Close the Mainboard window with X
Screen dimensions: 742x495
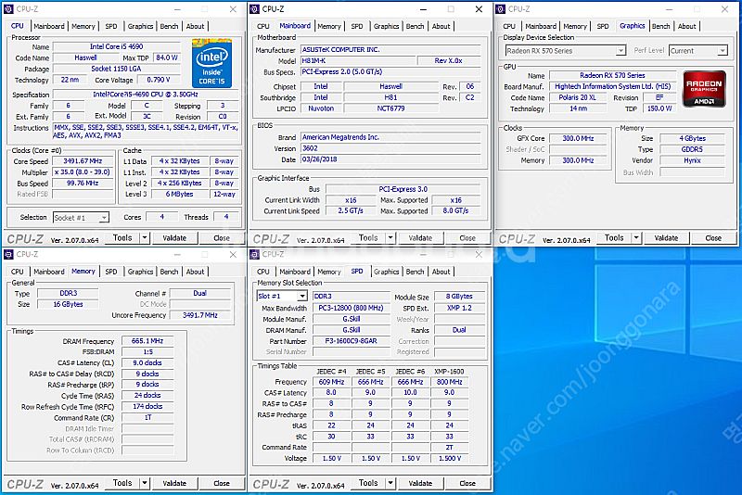479,9
